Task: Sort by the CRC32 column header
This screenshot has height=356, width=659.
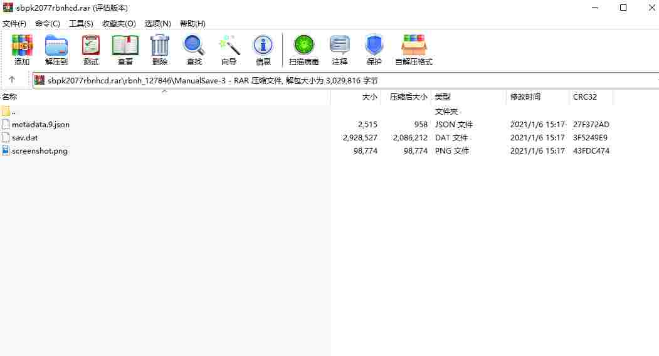Action: coord(584,97)
